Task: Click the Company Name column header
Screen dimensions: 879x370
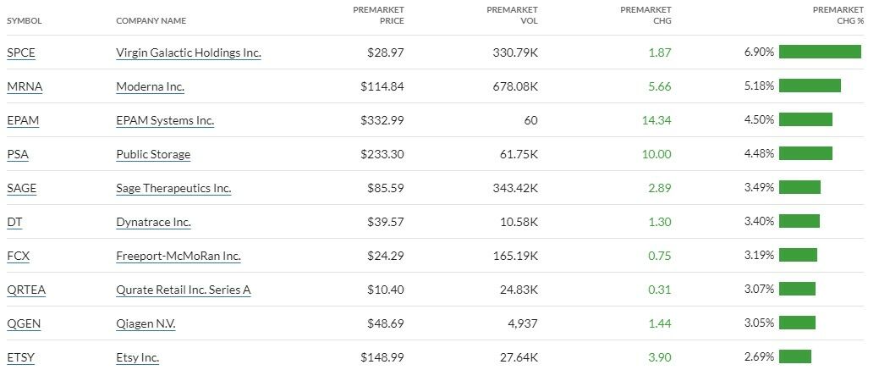Action: 151,20
